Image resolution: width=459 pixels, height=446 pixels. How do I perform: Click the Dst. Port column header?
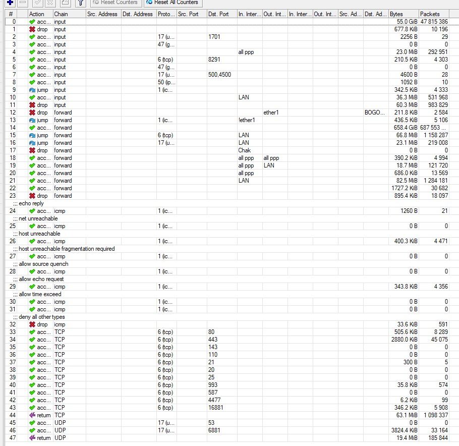pyautogui.click(x=222, y=14)
